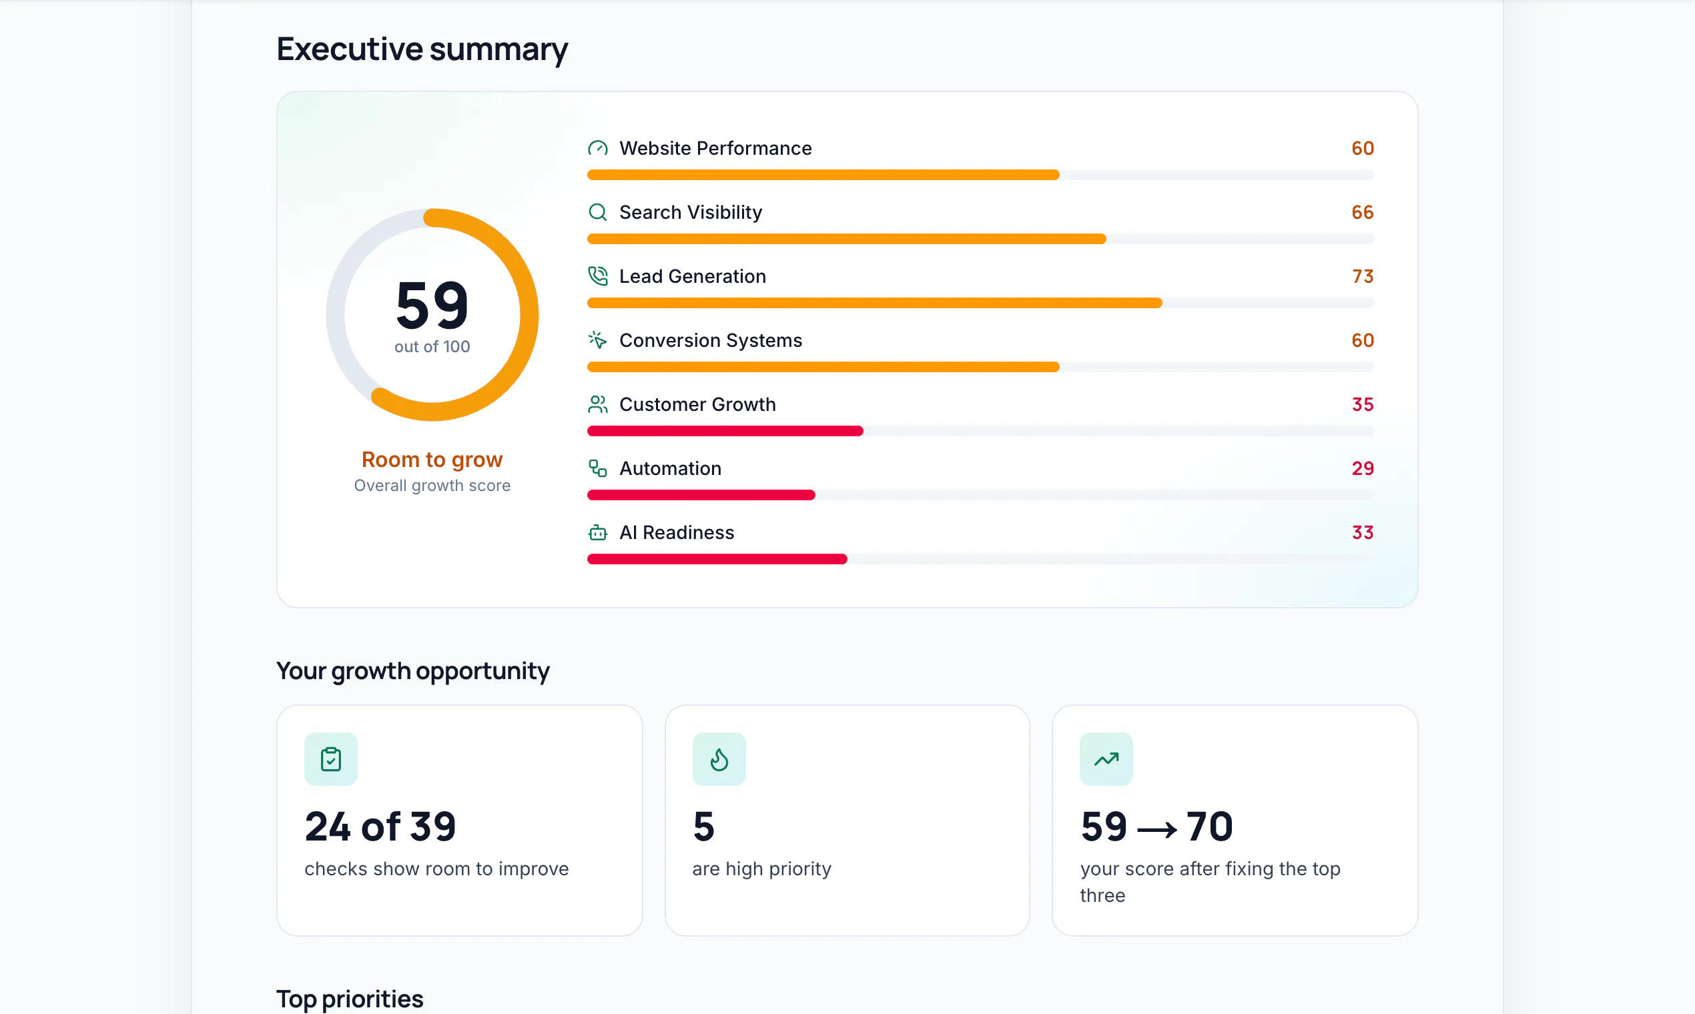Click the "are high priority" caption
This screenshot has height=1014, width=1695.
click(761, 869)
